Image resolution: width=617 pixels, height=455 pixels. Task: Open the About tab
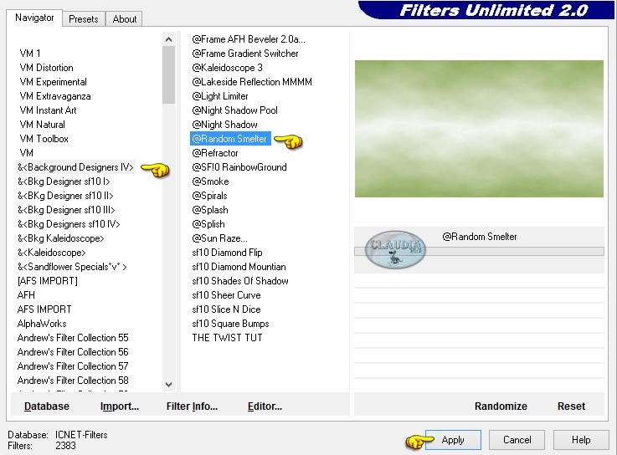[x=125, y=19]
